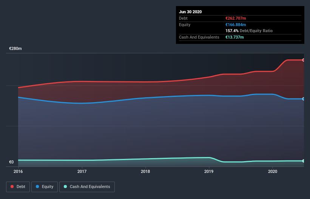This screenshot has height=199, width=310.
Task: Click the 2019 x-axis label
Action: pos(209,171)
